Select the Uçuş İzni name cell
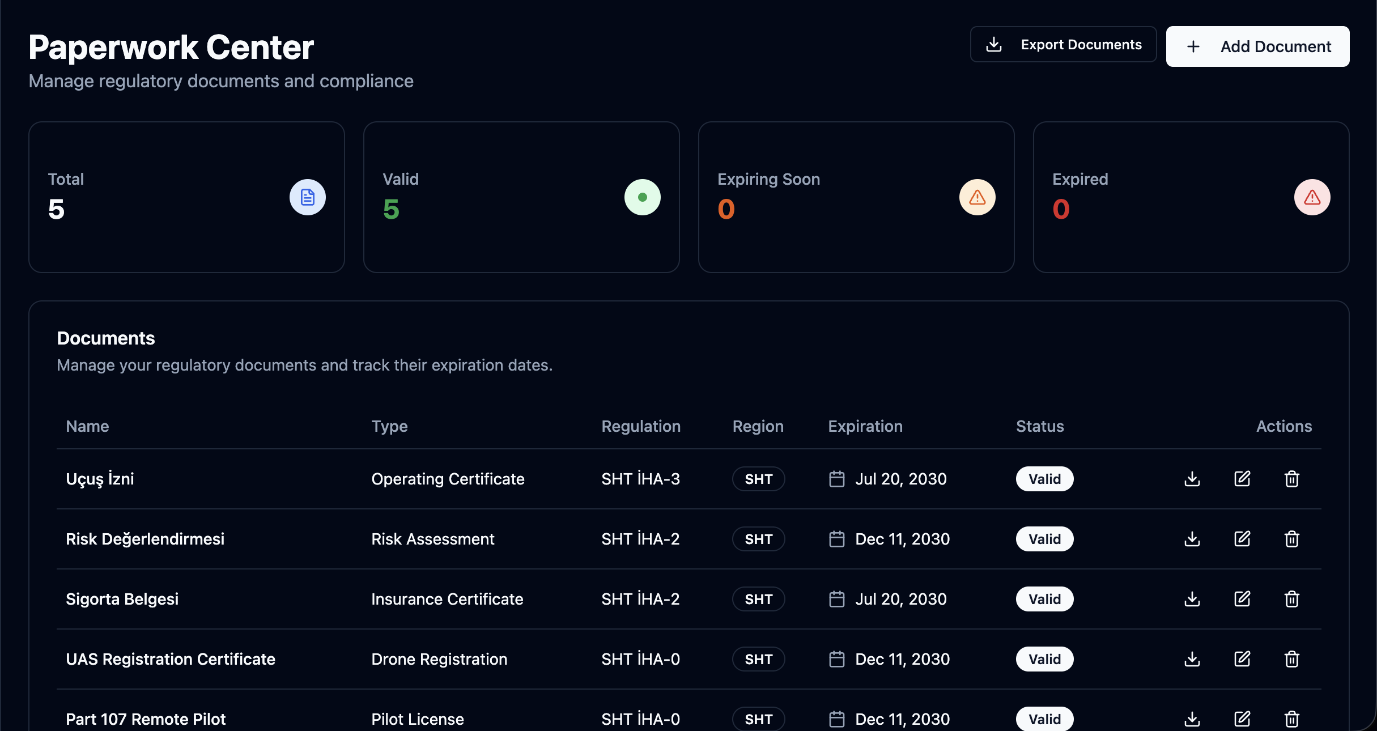1377x731 pixels. [x=100, y=479]
